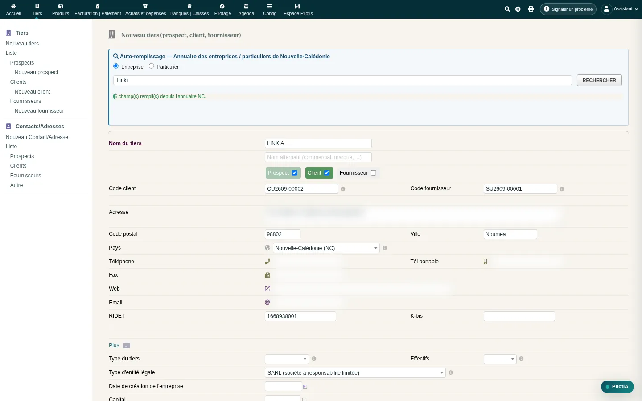The height and width of the screenshot is (401, 642).
Task: Click the PilotIA assistant bubble
Action: click(x=617, y=387)
